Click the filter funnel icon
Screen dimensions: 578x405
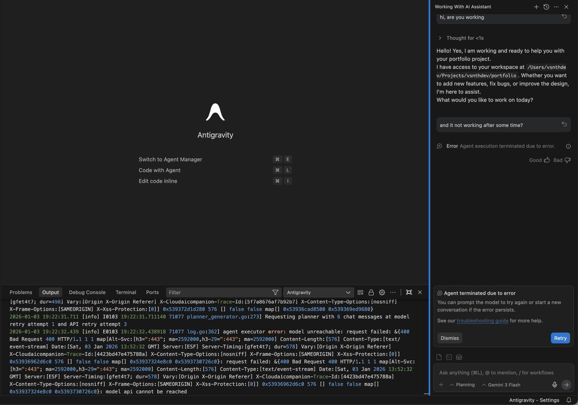[x=276, y=292]
